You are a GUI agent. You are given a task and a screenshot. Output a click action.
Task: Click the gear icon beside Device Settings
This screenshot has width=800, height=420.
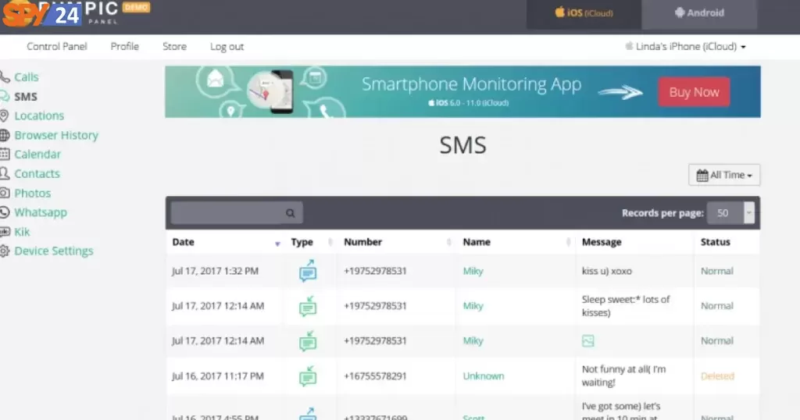click(x=5, y=251)
